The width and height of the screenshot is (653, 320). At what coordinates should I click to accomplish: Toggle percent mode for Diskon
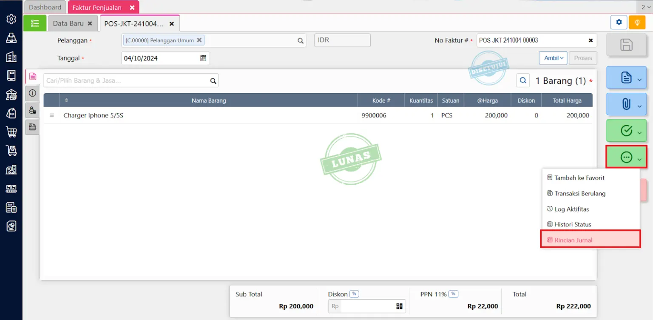point(354,294)
